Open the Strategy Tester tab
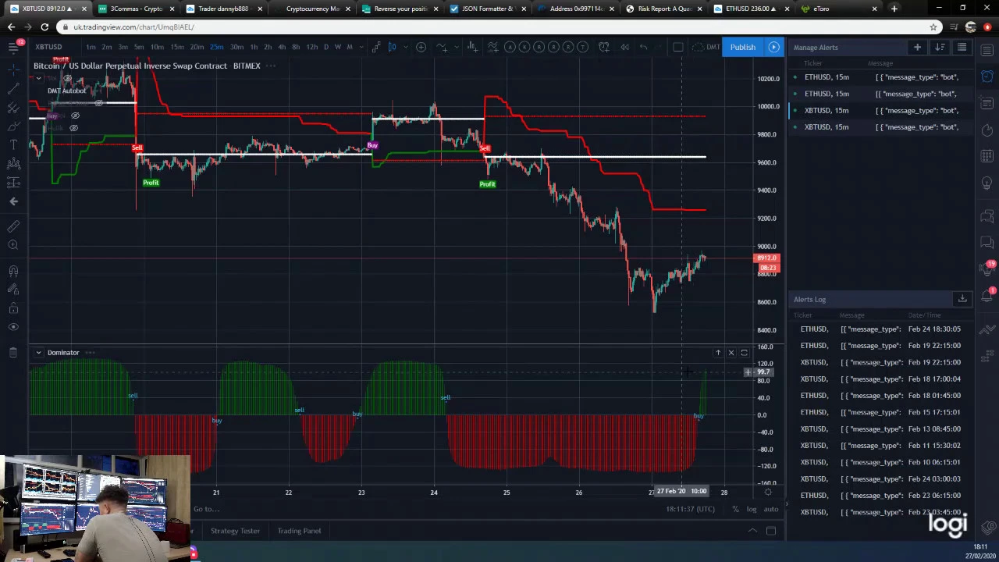999x562 pixels. point(235,531)
